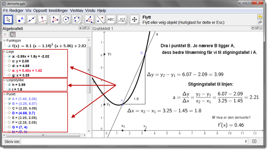This screenshot has width=269, height=151.
Task: Toggle visibility of function f(x)
Action: pyautogui.click(x=9, y=46)
